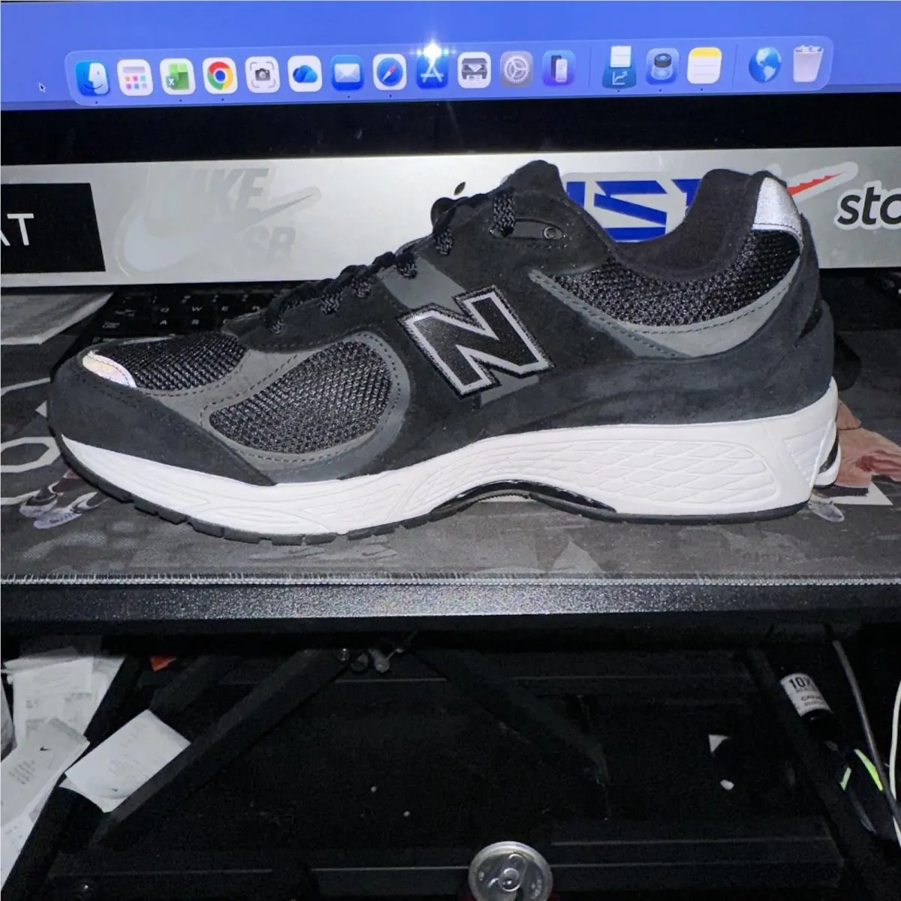Open the magnifier loupe app icon
This screenshot has height=901, width=901.
[662, 67]
